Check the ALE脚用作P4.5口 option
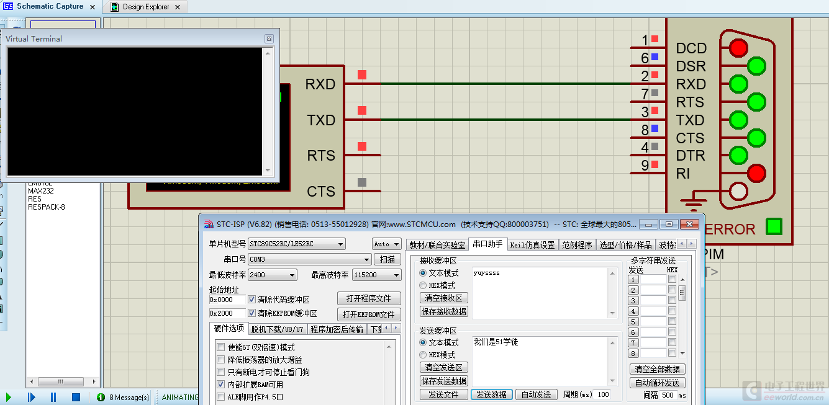 [220, 397]
